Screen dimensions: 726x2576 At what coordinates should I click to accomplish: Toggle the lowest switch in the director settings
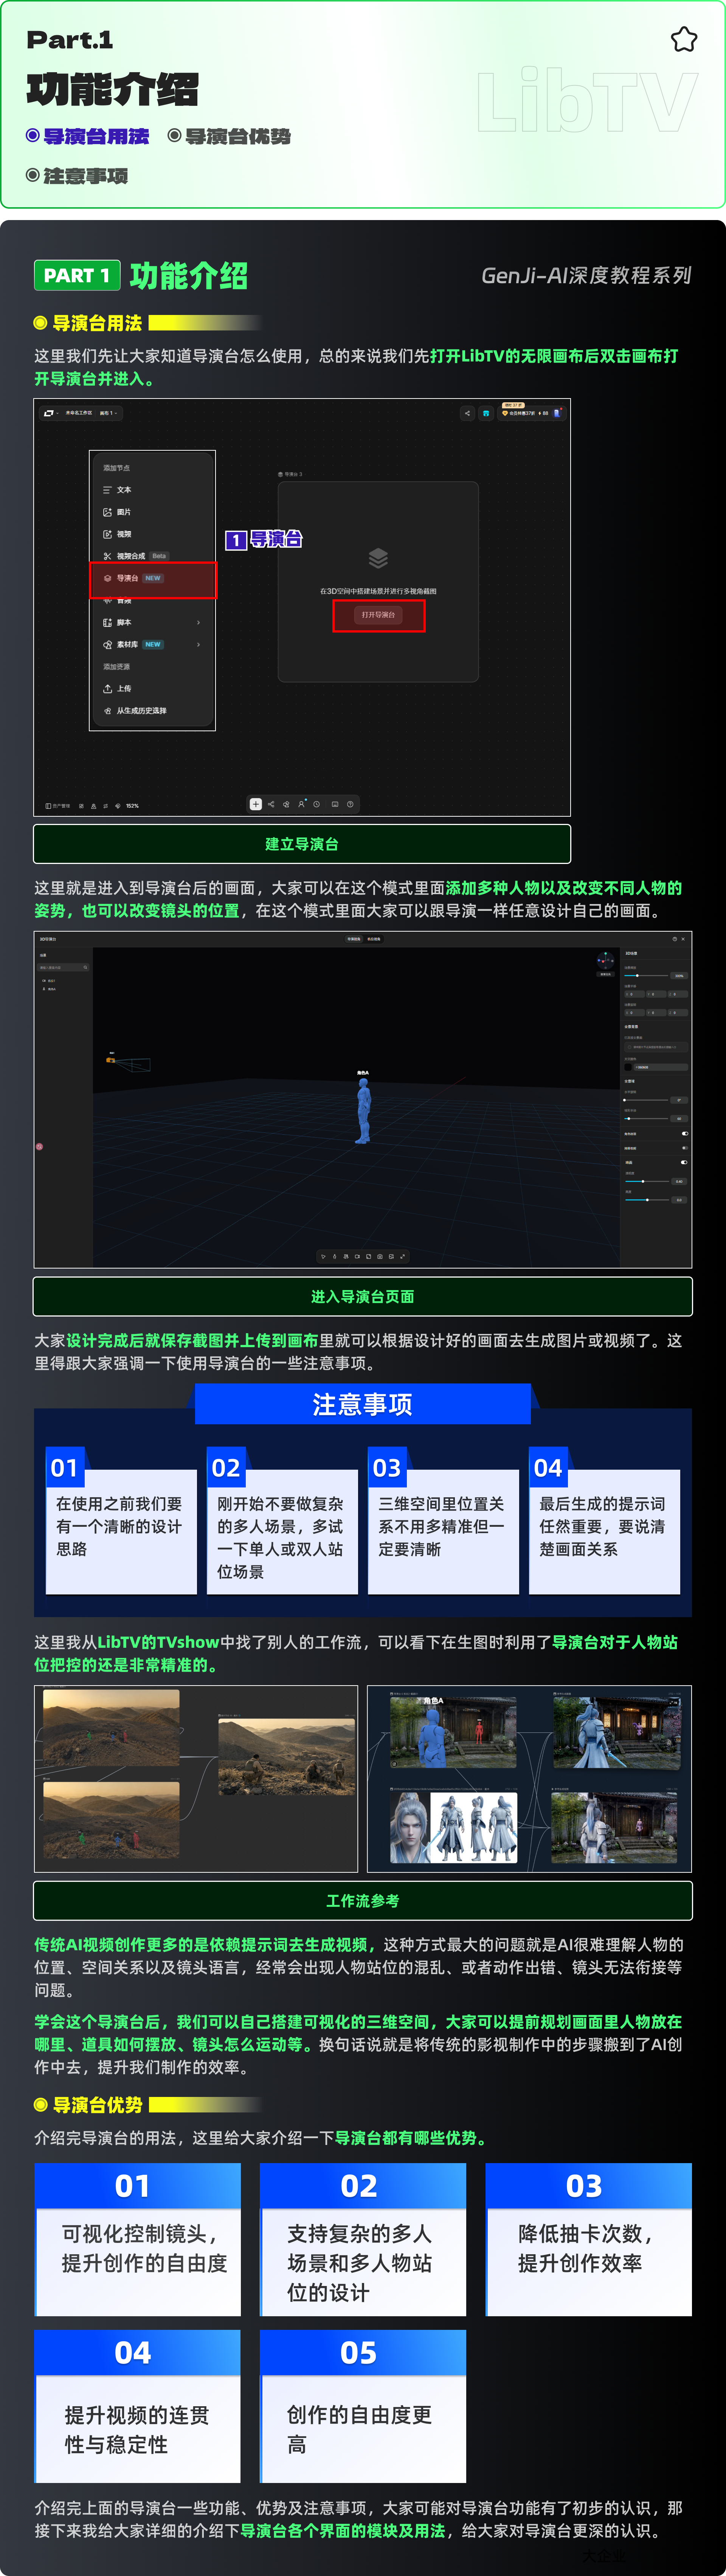(x=684, y=1163)
